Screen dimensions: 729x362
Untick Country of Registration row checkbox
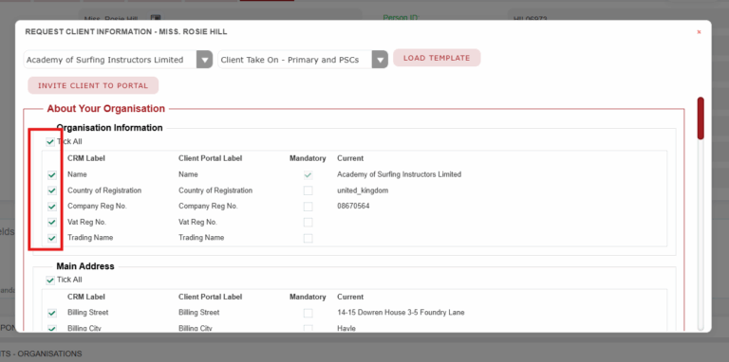click(x=52, y=190)
